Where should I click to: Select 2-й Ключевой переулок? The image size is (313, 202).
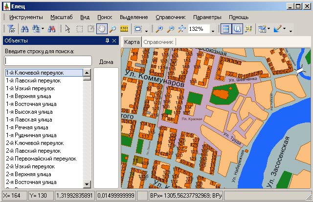[x=44, y=143]
